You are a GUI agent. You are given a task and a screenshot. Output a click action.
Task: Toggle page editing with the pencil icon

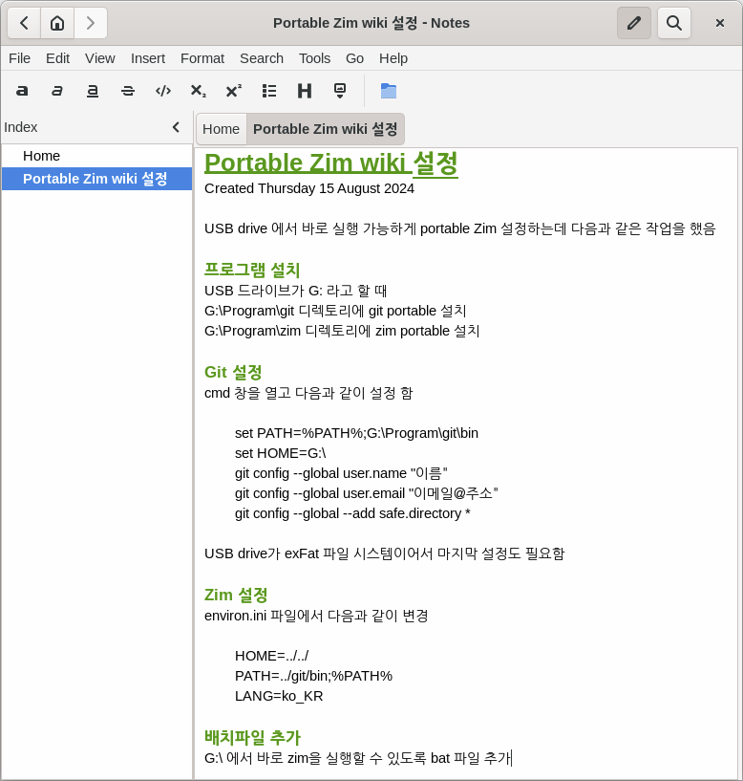click(x=634, y=23)
